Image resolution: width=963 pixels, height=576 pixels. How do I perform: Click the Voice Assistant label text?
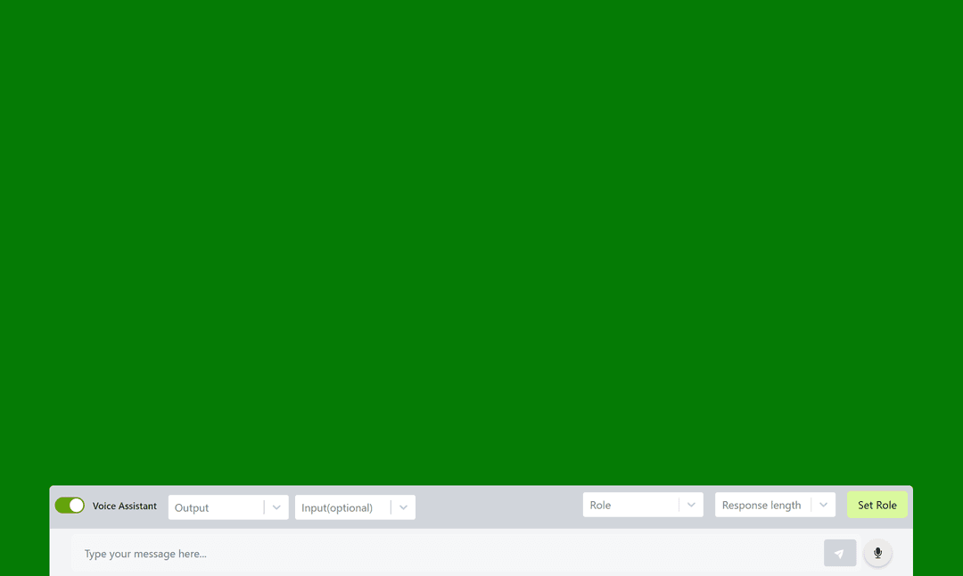tap(125, 506)
